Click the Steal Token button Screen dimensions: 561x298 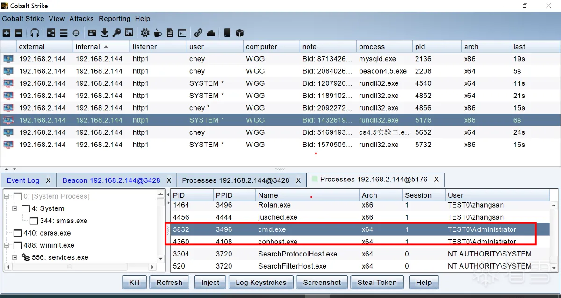coord(377,283)
